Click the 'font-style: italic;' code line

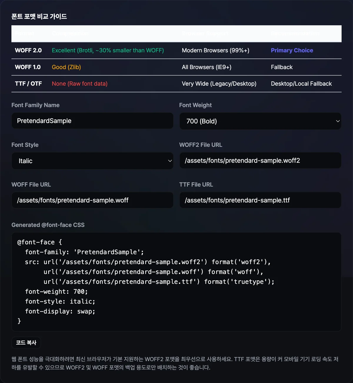[x=60, y=301]
